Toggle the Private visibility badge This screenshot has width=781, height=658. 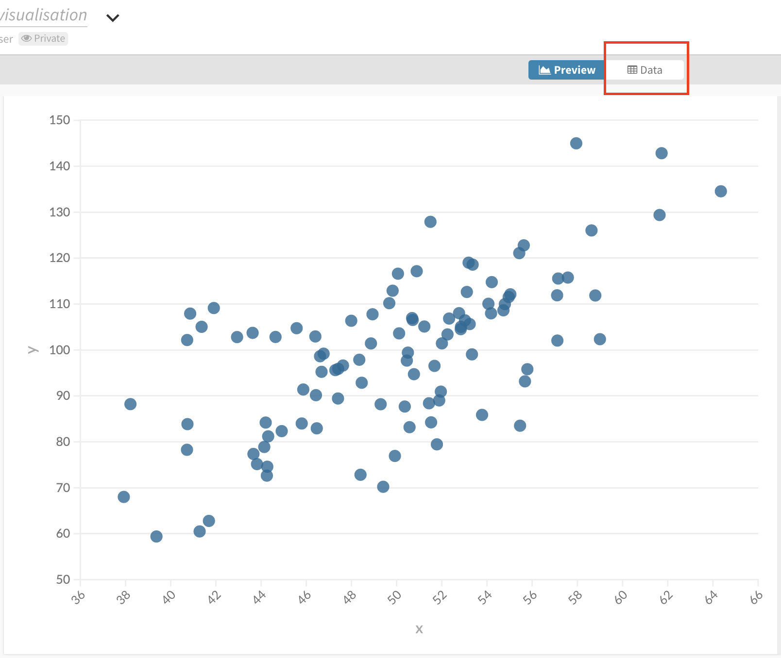coord(43,38)
